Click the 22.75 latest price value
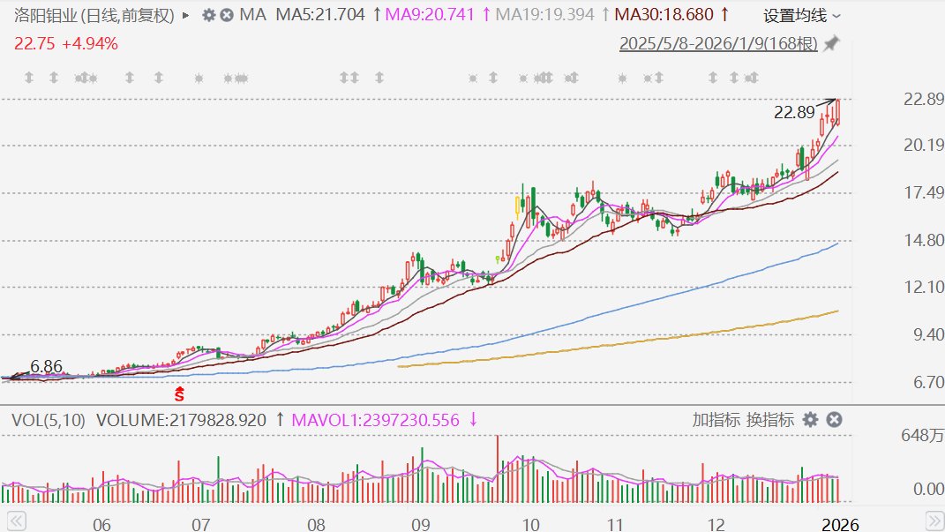The height and width of the screenshot is (532, 945). click(x=34, y=44)
